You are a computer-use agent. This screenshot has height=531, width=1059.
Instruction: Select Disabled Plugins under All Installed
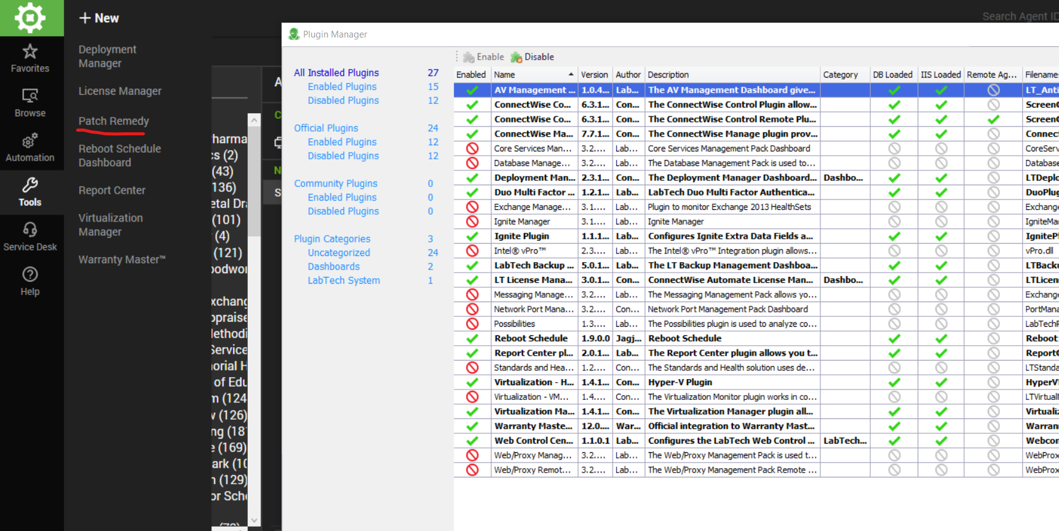pyautogui.click(x=343, y=100)
